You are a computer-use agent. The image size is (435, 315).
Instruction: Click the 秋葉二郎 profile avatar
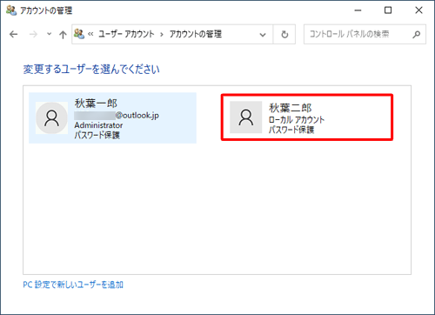click(x=246, y=117)
